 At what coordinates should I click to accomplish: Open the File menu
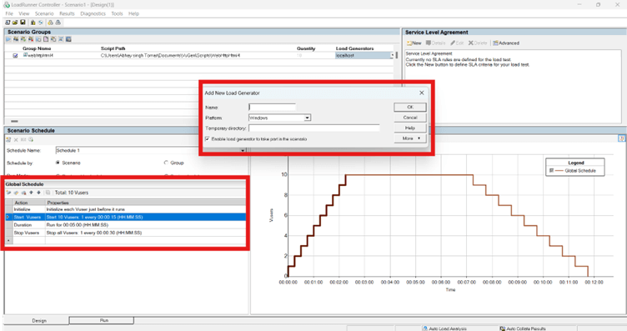coord(9,13)
